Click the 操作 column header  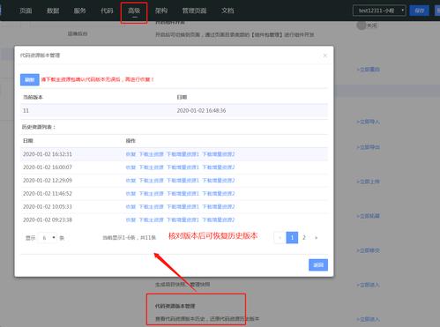pos(131,141)
